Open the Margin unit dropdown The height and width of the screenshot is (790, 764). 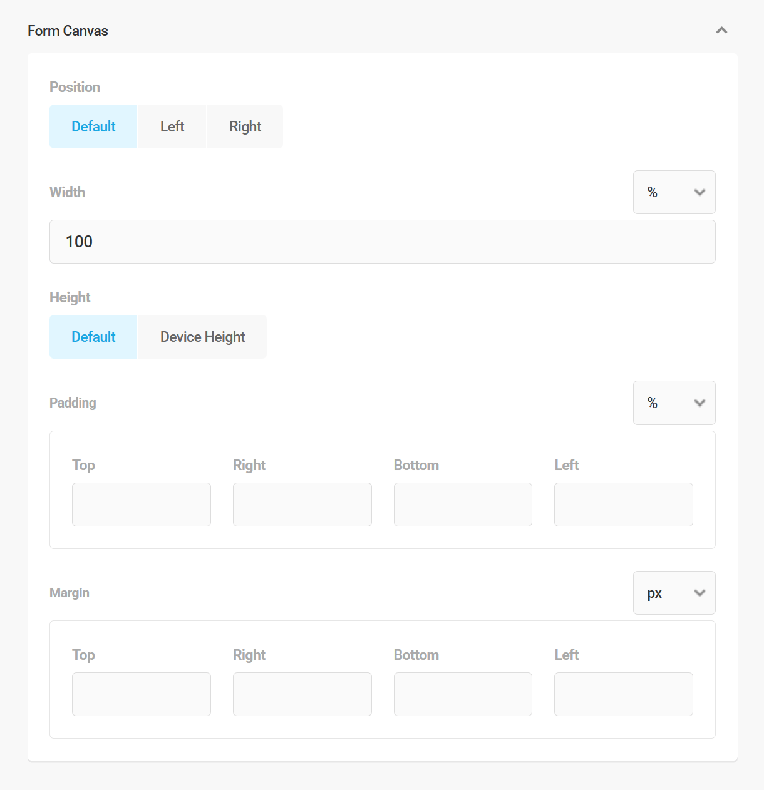point(674,593)
